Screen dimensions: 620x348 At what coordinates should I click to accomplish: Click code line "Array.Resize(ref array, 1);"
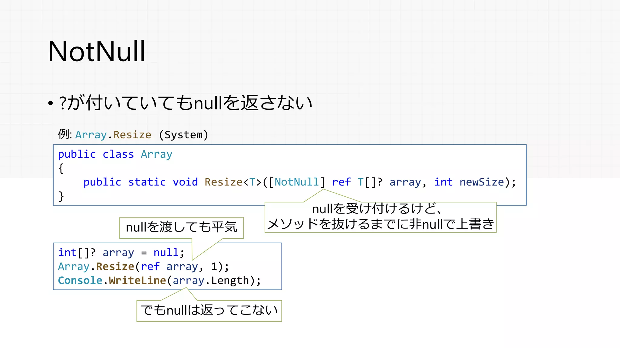tap(144, 266)
